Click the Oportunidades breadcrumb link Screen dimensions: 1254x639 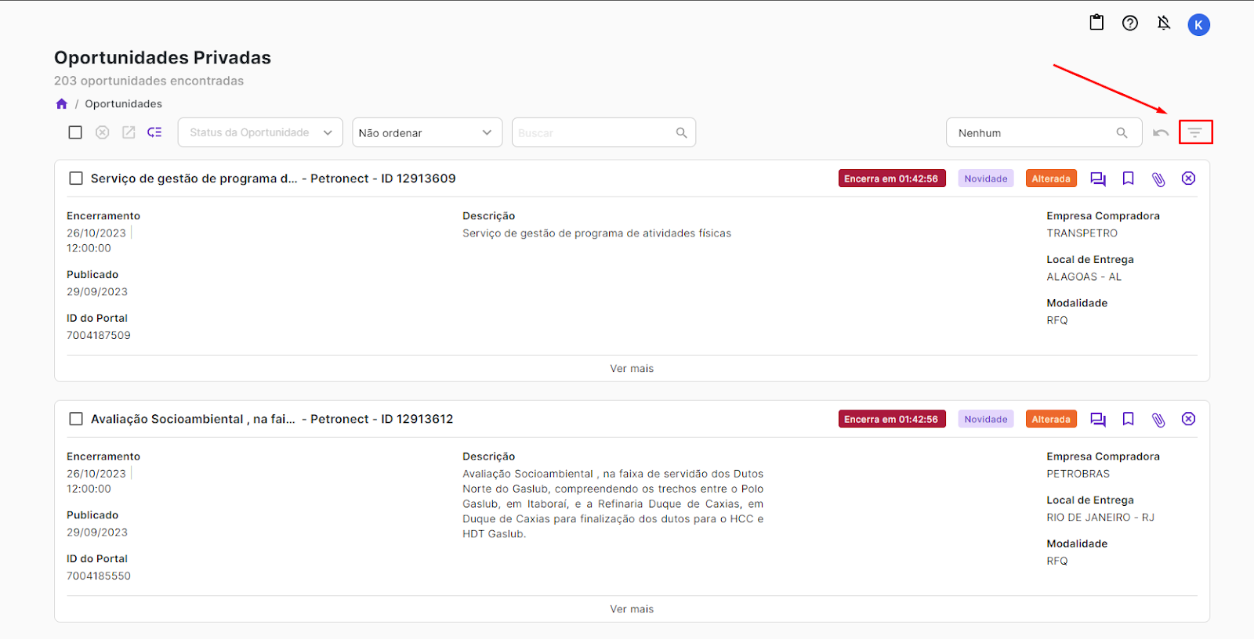123,104
